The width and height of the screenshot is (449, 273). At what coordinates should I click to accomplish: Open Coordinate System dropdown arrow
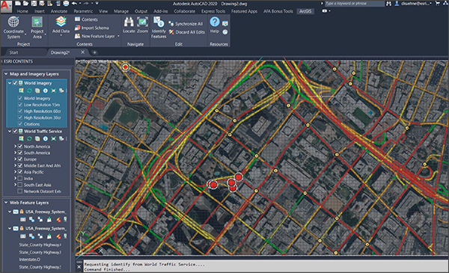coord(25,34)
